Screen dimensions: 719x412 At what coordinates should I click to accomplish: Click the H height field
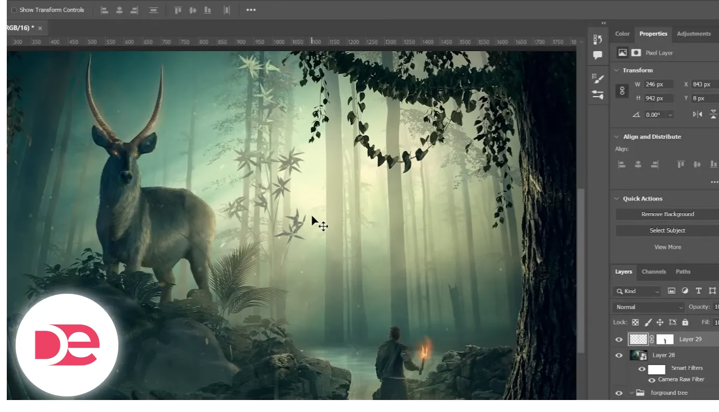tap(659, 98)
